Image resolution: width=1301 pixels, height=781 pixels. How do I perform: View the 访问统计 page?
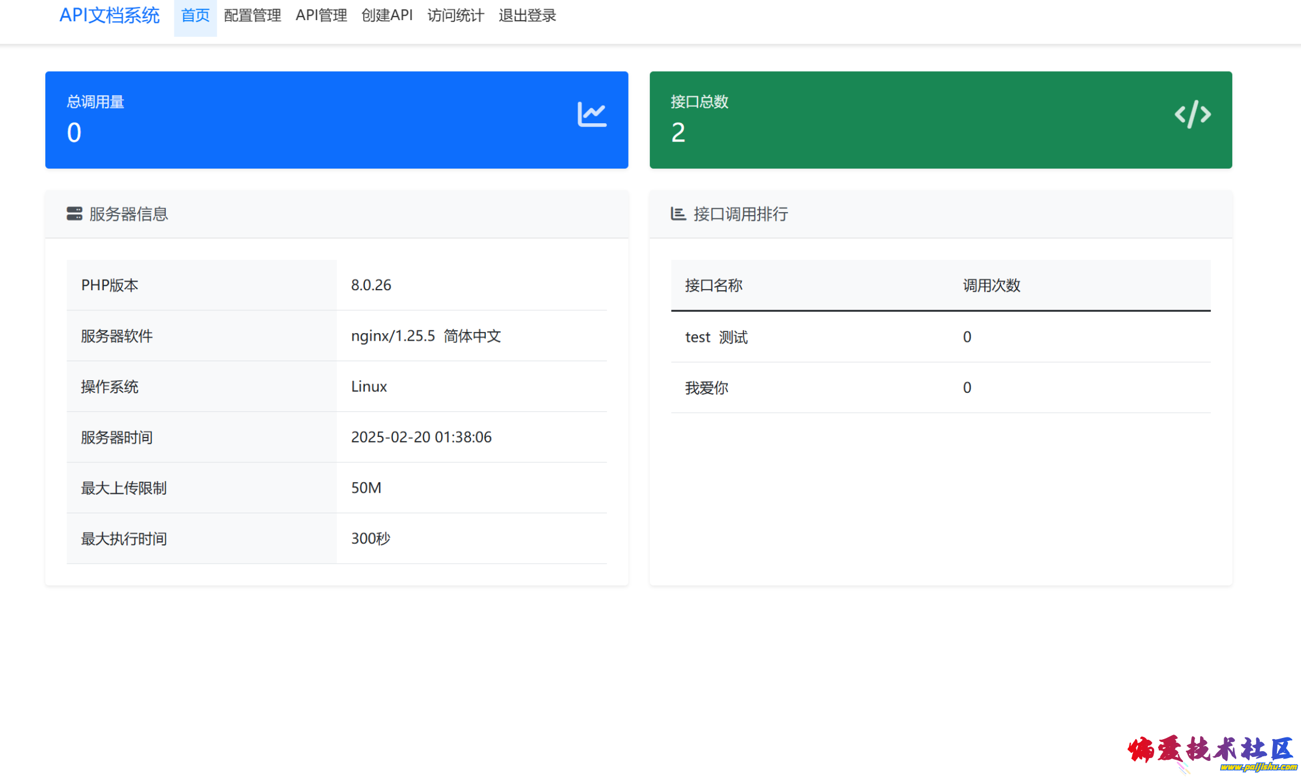tap(455, 15)
